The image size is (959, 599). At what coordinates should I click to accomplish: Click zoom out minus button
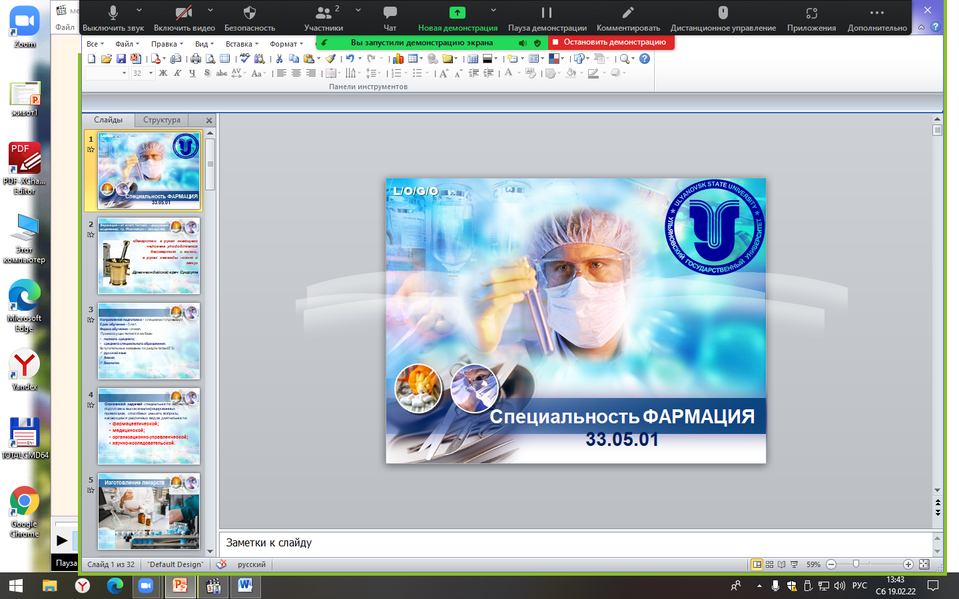[x=831, y=564]
